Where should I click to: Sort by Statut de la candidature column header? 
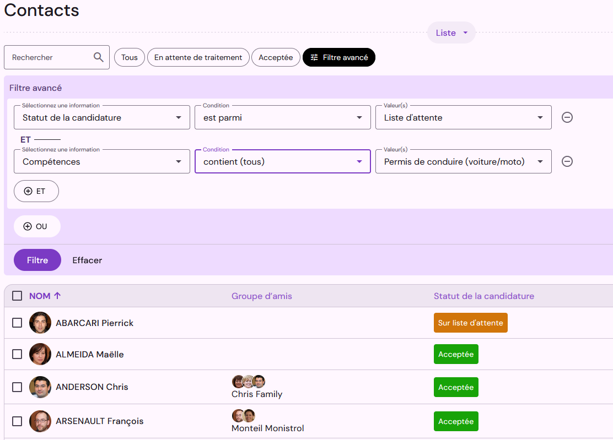[x=484, y=296]
